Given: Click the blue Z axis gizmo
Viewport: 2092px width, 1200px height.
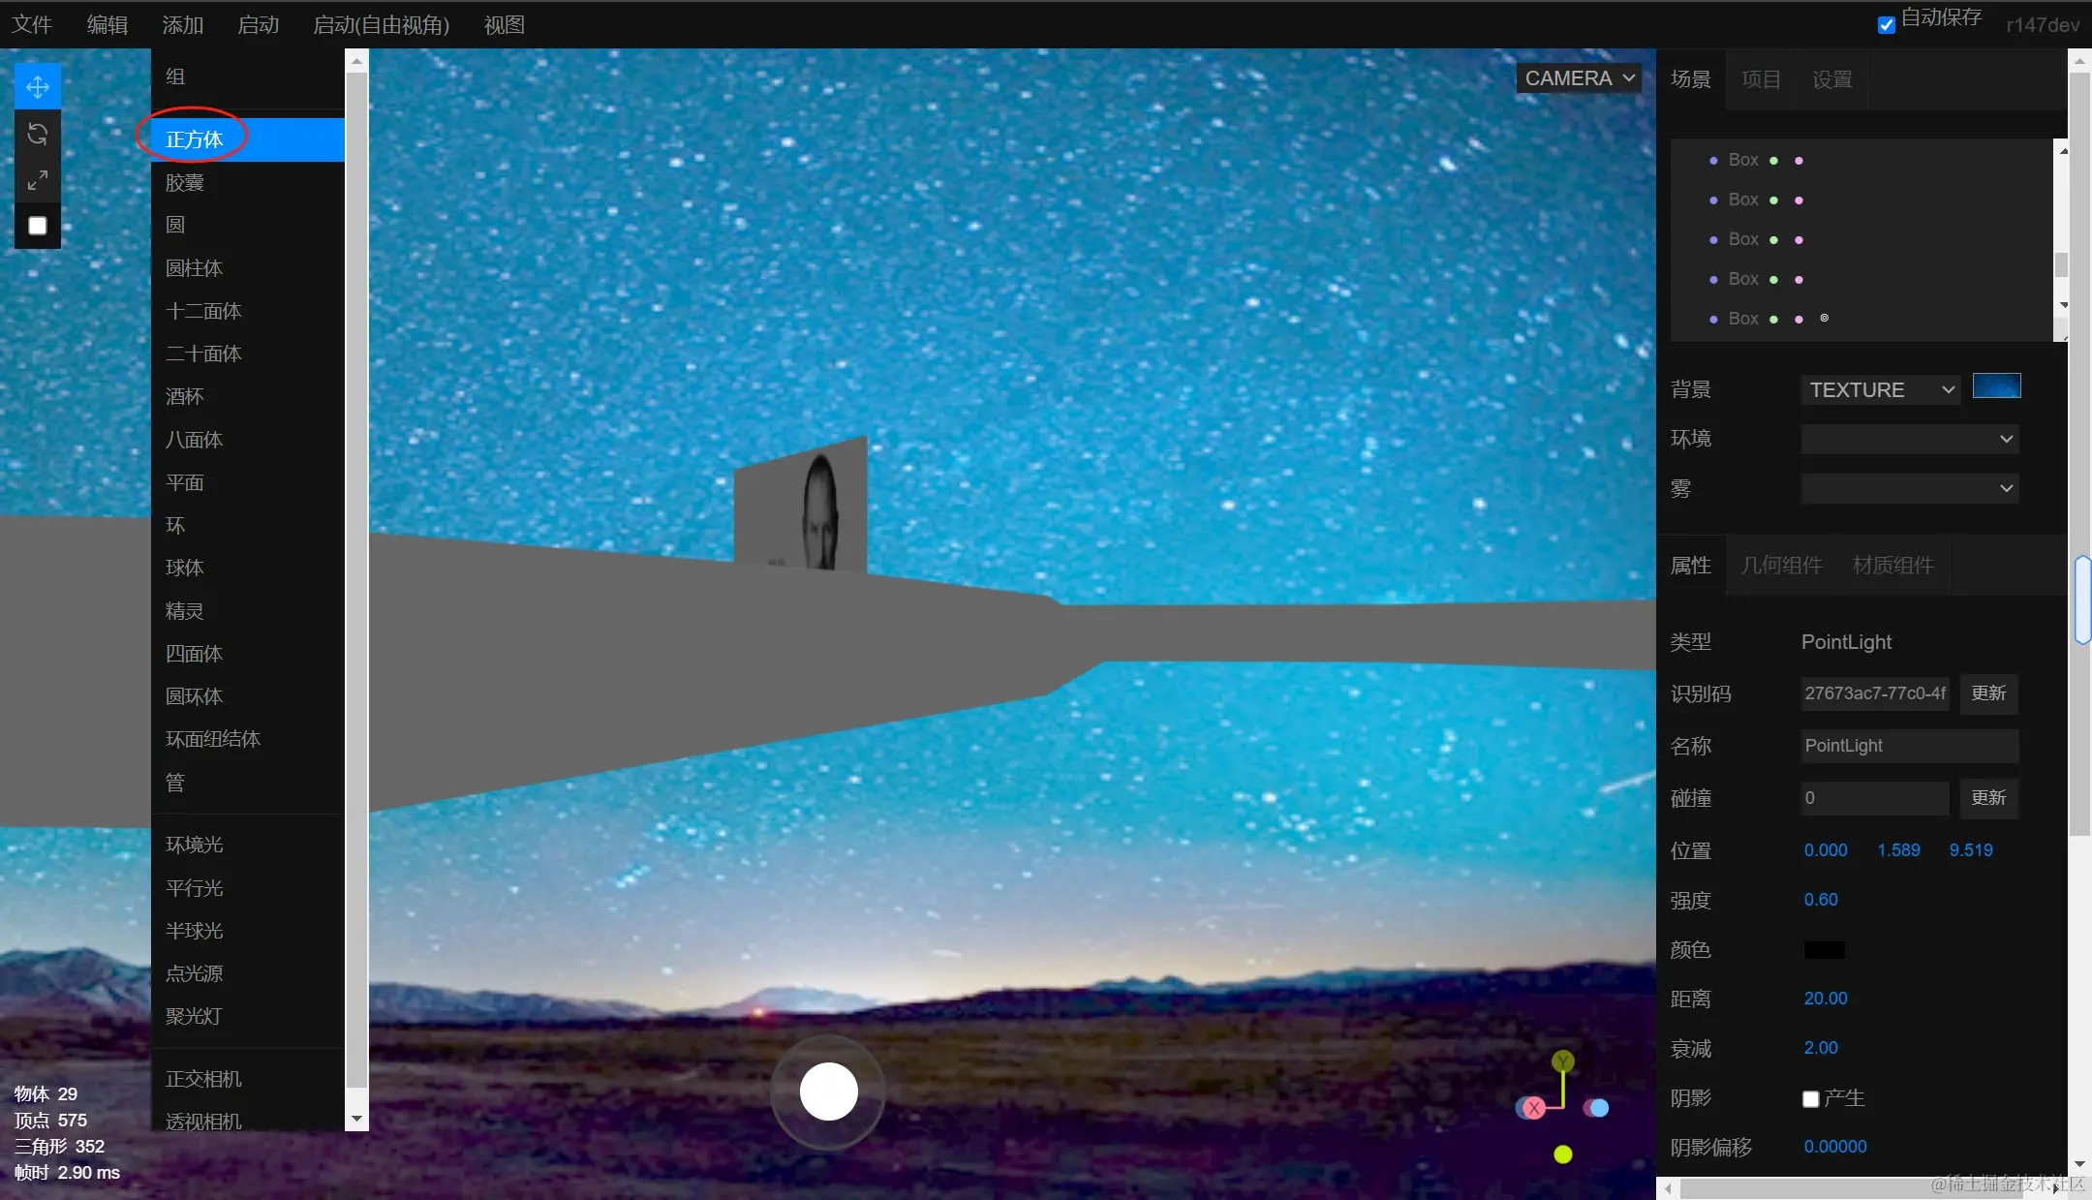Looking at the screenshot, I should 1598,1108.
